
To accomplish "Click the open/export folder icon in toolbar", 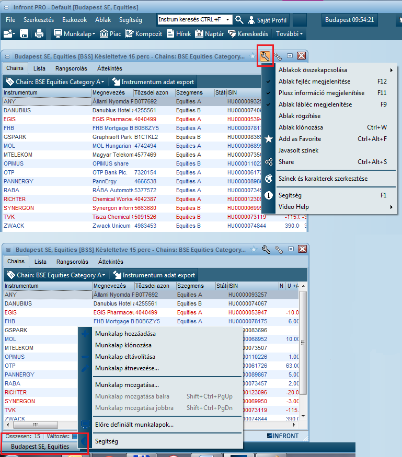I will 9,34.
